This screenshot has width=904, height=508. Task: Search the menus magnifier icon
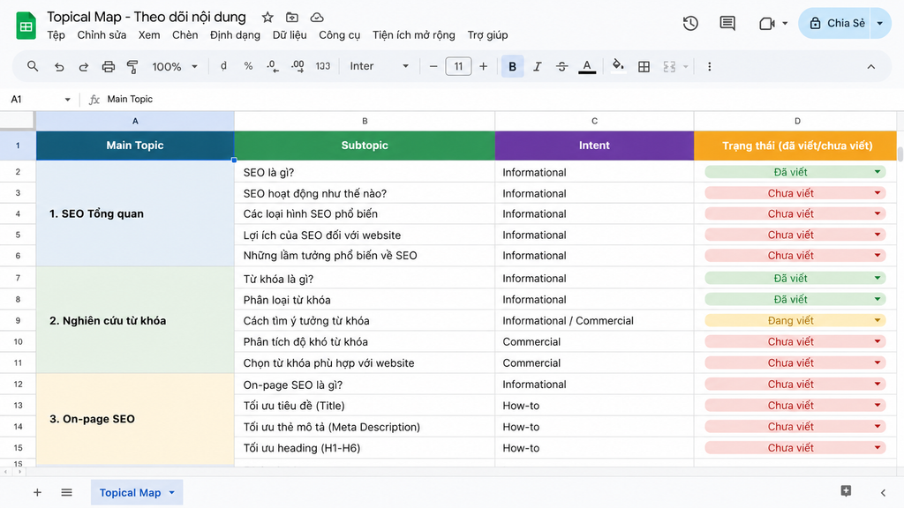pyautogui.click(x=33, y=66)
